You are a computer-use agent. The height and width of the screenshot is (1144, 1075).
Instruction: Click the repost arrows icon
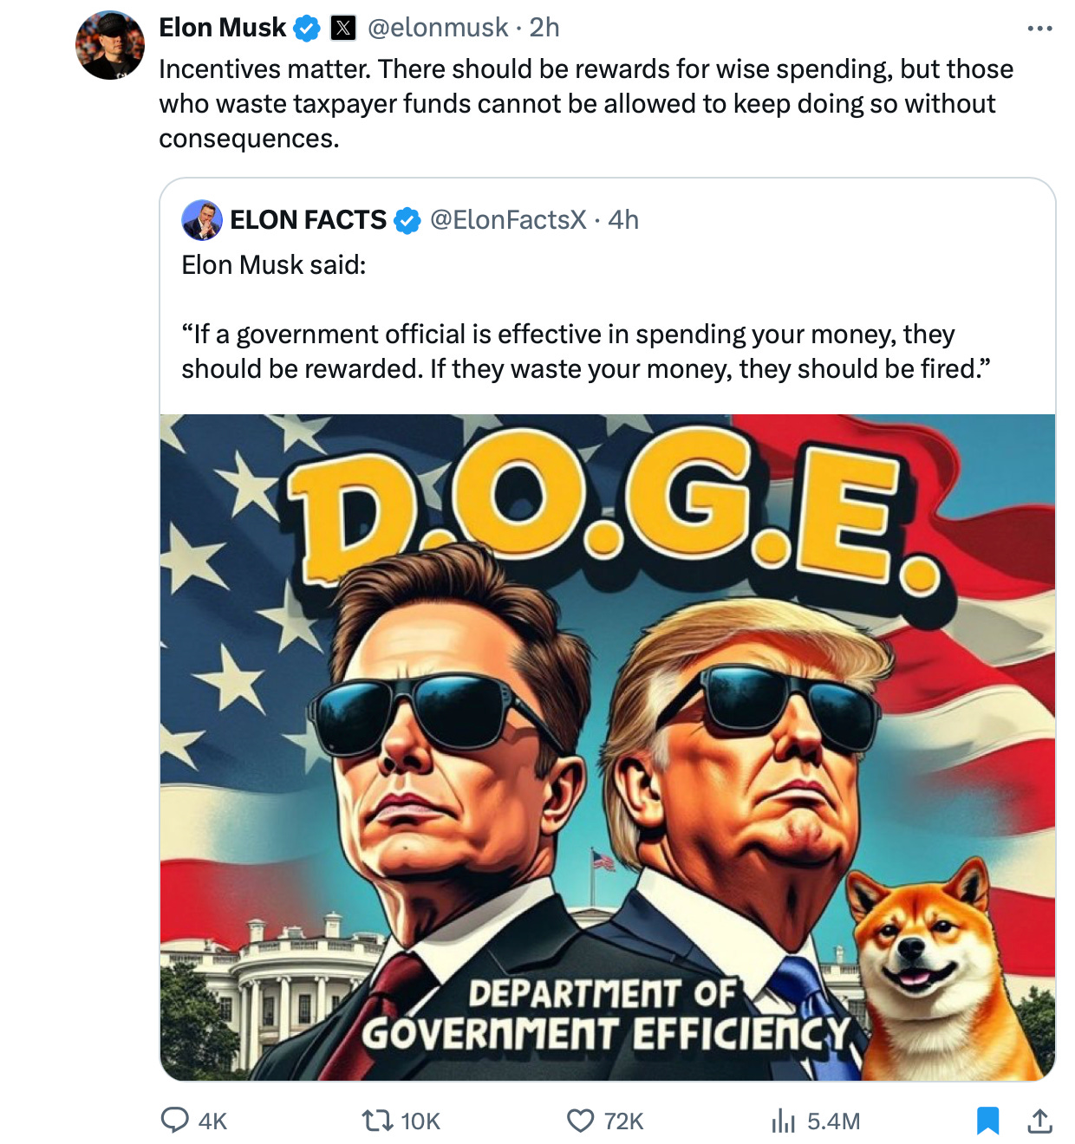tap(377, 1121)
